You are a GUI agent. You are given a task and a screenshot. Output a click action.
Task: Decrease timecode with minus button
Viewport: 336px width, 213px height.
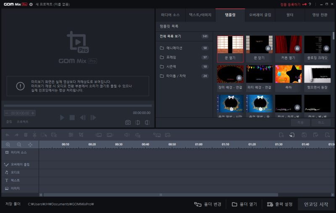click(7, 113)
